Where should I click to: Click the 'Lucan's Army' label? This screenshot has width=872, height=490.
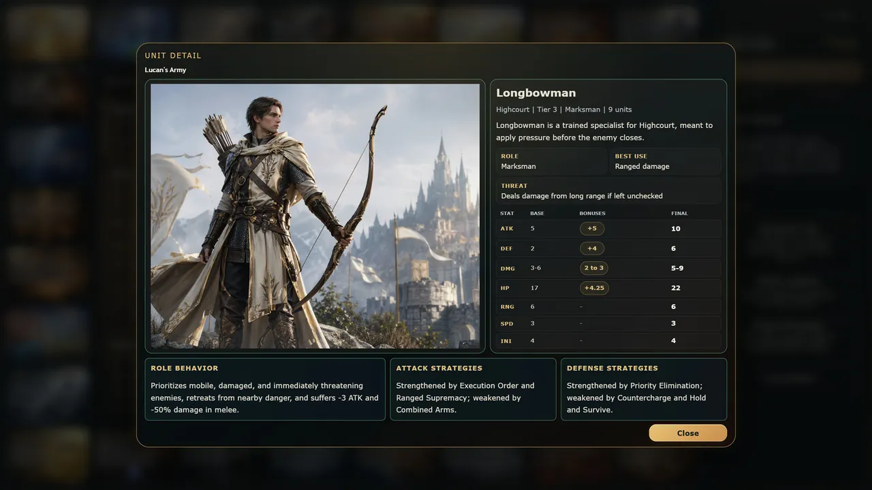click(165, 70)
